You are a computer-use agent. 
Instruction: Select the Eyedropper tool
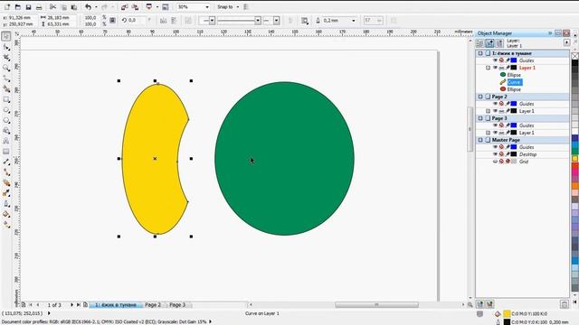click(6, 192)
